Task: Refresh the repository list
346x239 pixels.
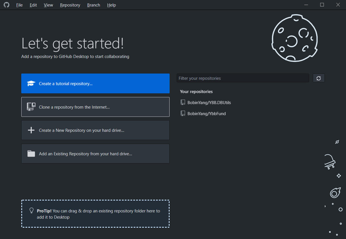Action: [x=318, y=78]
